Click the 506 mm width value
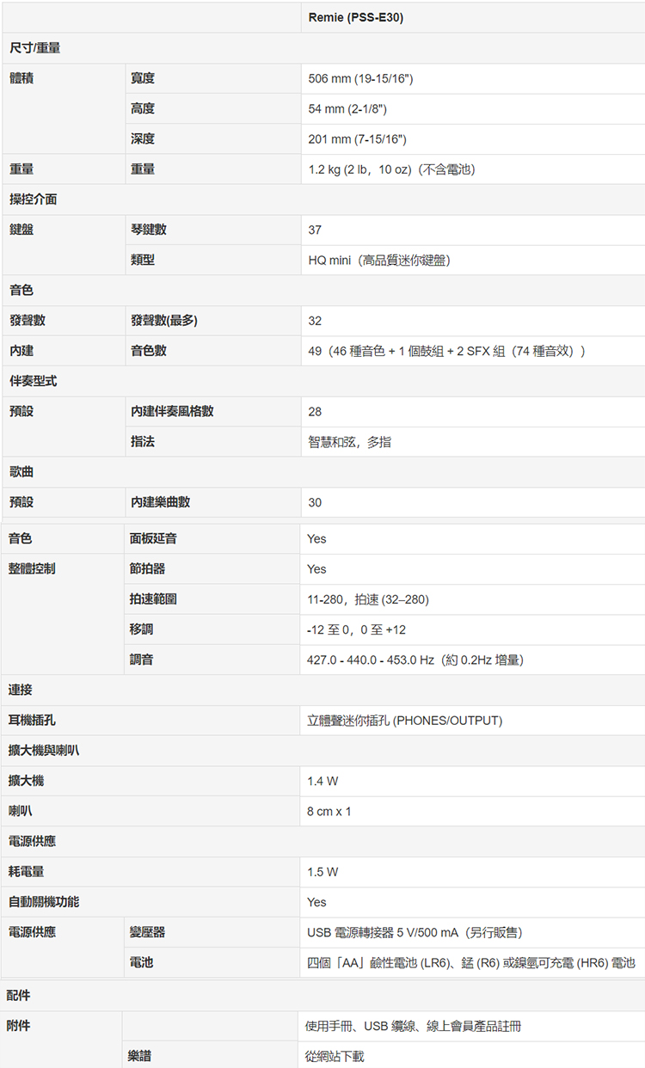The image size is (645, 1068). click(x=361, y=79)
